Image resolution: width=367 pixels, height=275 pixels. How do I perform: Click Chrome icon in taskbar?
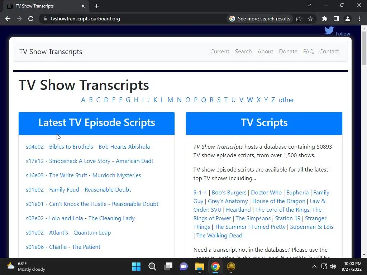(215, 266)
